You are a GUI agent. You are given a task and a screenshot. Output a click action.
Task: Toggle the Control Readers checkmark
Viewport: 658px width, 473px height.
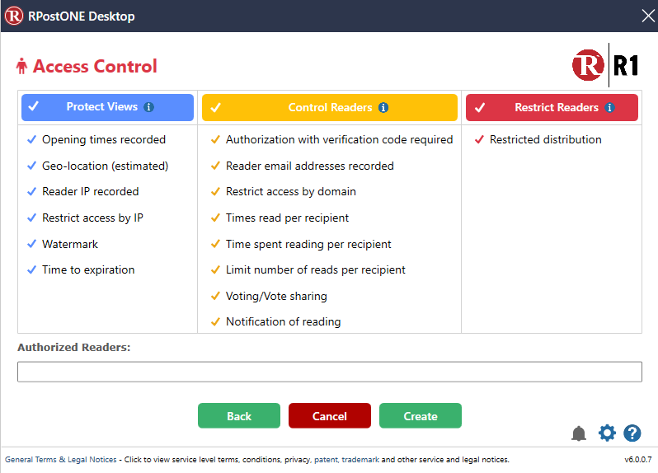click(x=216, y=108)
